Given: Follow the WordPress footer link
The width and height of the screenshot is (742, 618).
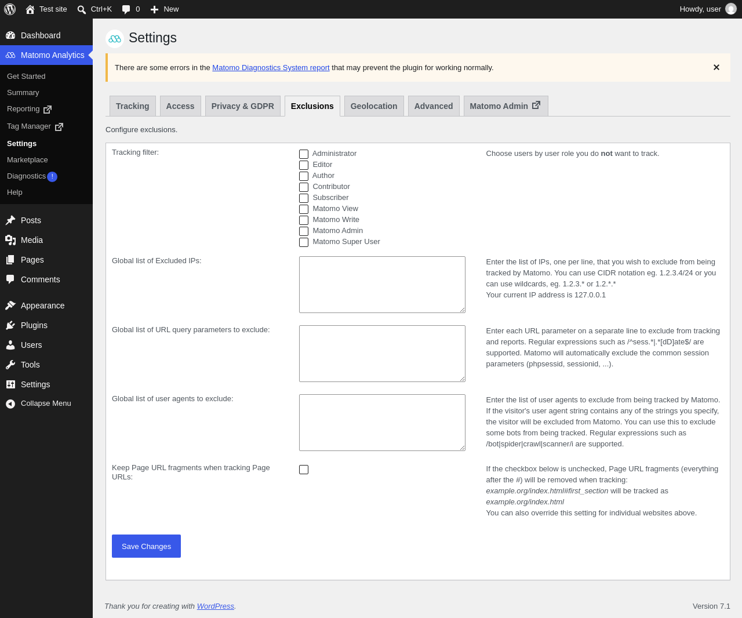Looking at the screenshot, I should click(216, 606).
